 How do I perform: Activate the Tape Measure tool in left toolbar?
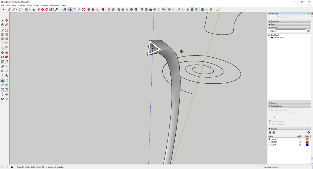click(2, 67)
